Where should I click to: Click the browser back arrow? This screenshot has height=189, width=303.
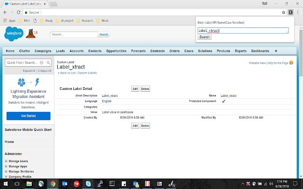pyautogui.click(x=5, y=12)
